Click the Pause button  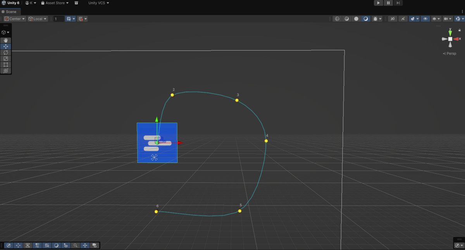click(x=388, y=3)
